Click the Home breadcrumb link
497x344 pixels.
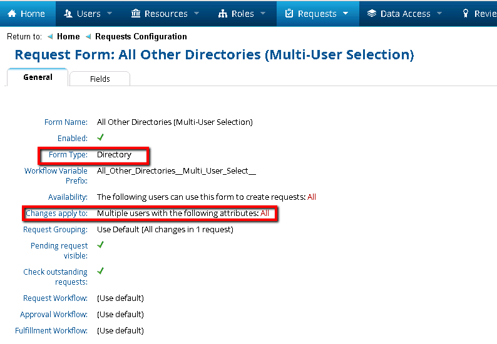pos(68,37)
